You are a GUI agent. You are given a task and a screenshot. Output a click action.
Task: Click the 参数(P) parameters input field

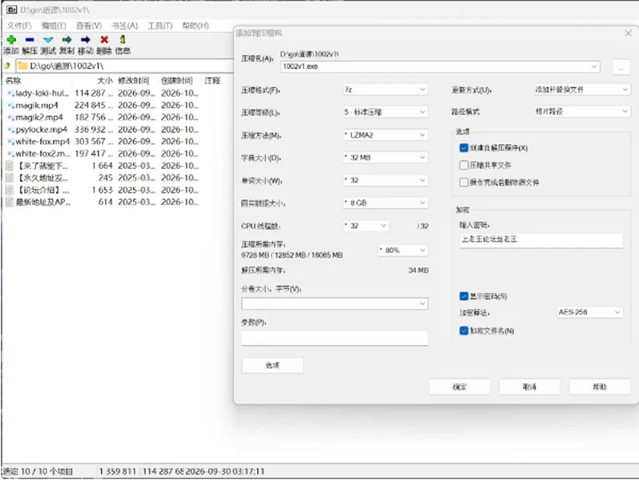coord(335,338)
